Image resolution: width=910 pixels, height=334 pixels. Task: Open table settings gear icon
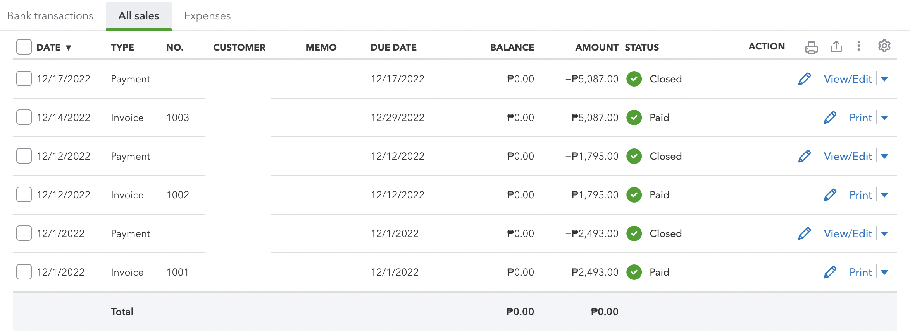point(884,46)
